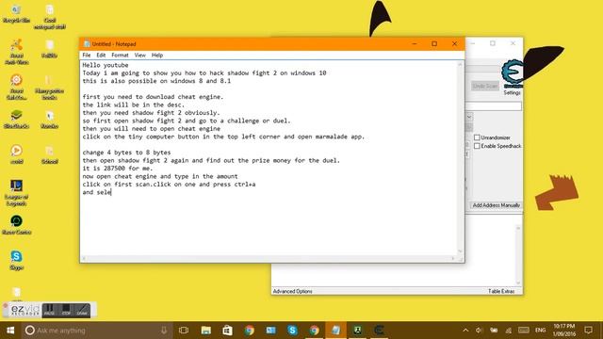Open the Edit menu in Notepad
This screenshot has height=339, width=603.
pyautogui.click(x=101, y=56)
